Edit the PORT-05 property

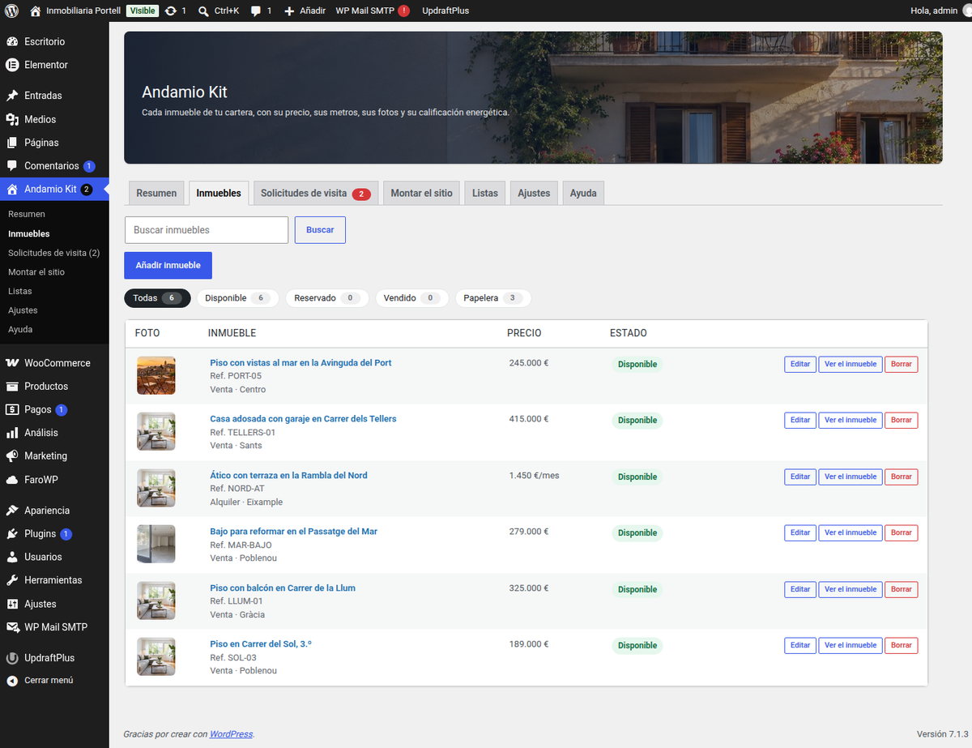(800, 365)
